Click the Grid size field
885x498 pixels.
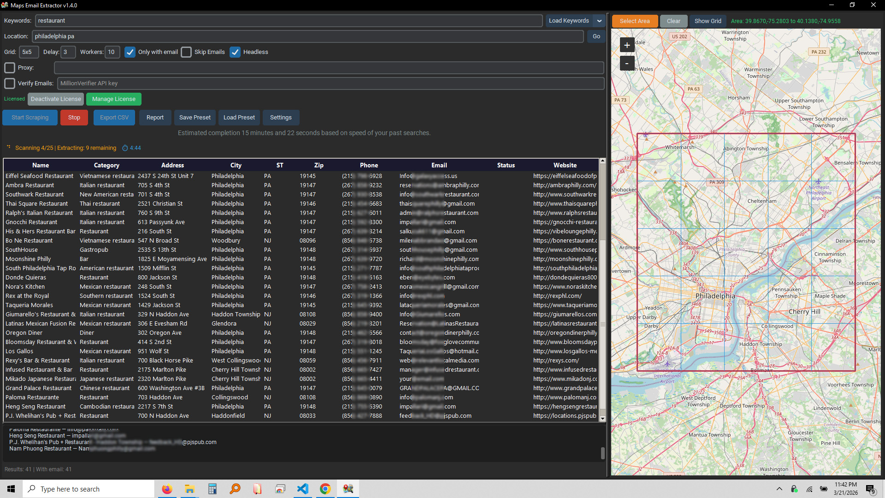tap(29, 52)
